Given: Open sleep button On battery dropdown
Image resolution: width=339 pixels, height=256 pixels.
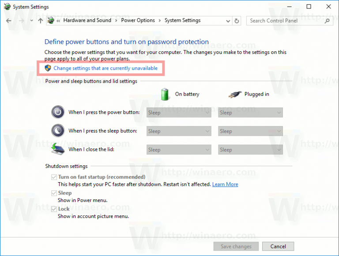Looking at the screenshot, I should click(x=179, y=131).
